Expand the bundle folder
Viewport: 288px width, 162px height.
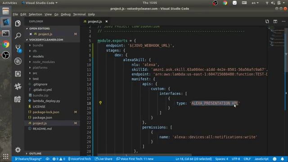[38, 45]
